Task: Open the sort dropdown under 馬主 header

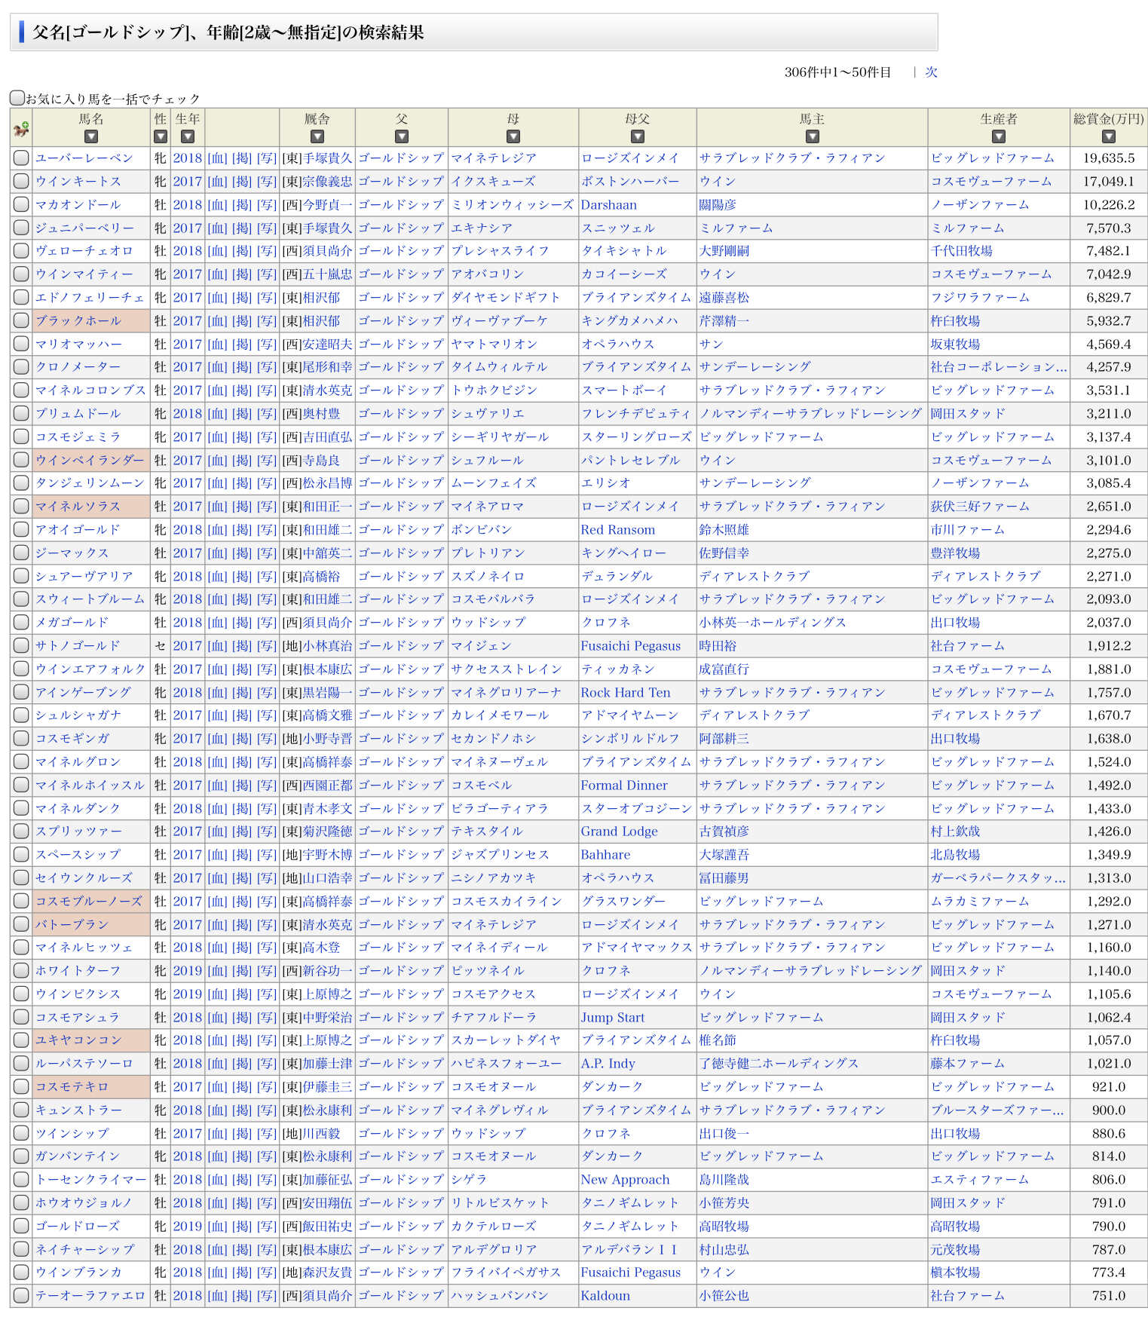Action: coord(812,136)
